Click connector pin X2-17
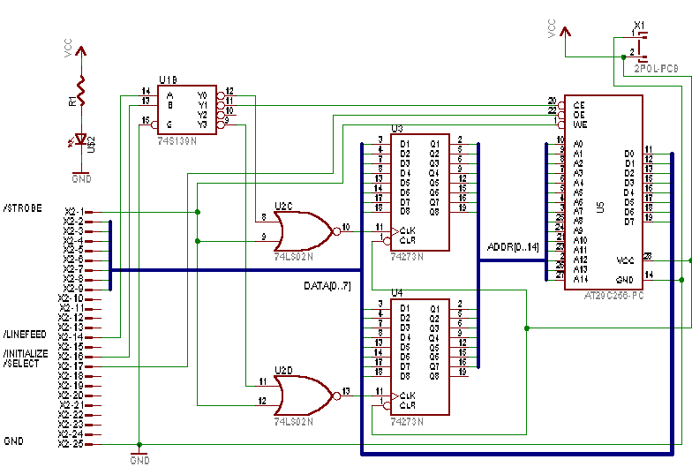This screenshot has height=467, width=692. [79, 366]
